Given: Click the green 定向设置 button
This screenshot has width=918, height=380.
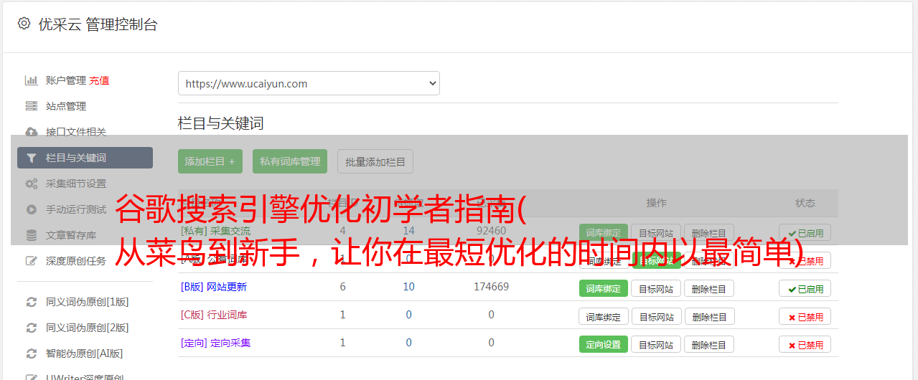Looking at the screenshot, I should click(604, 345).
